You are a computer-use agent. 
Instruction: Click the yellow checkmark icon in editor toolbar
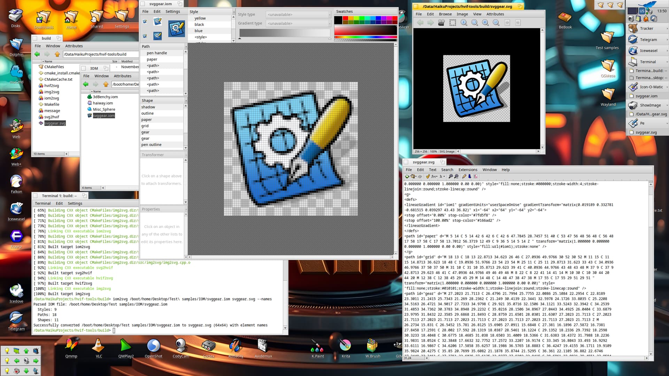coord(428,177)
